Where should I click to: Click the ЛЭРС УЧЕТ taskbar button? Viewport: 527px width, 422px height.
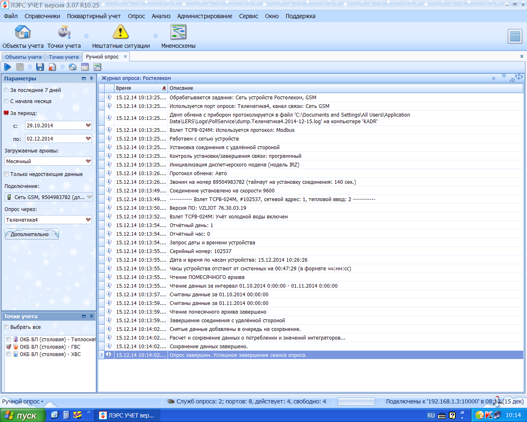coord(128,415)
